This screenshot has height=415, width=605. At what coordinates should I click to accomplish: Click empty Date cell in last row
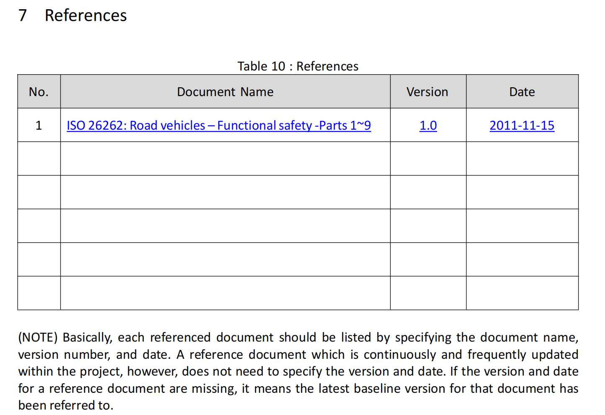522,293
